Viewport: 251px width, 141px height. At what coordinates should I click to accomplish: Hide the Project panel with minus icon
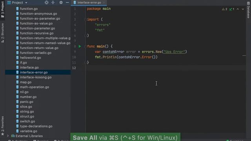67,3
